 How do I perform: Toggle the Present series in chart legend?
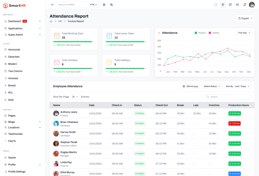pos(200,33)
